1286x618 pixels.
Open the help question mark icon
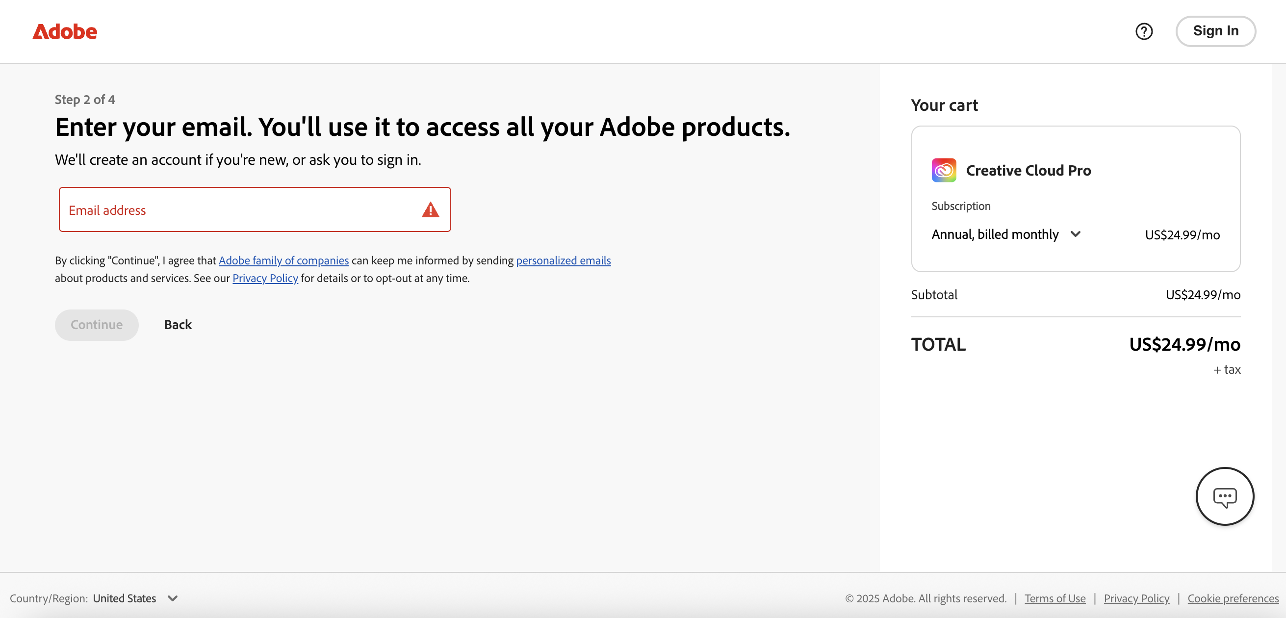pos(1144,31)
